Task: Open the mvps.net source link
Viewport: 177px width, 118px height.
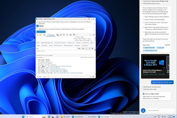Action: [160, 48]
